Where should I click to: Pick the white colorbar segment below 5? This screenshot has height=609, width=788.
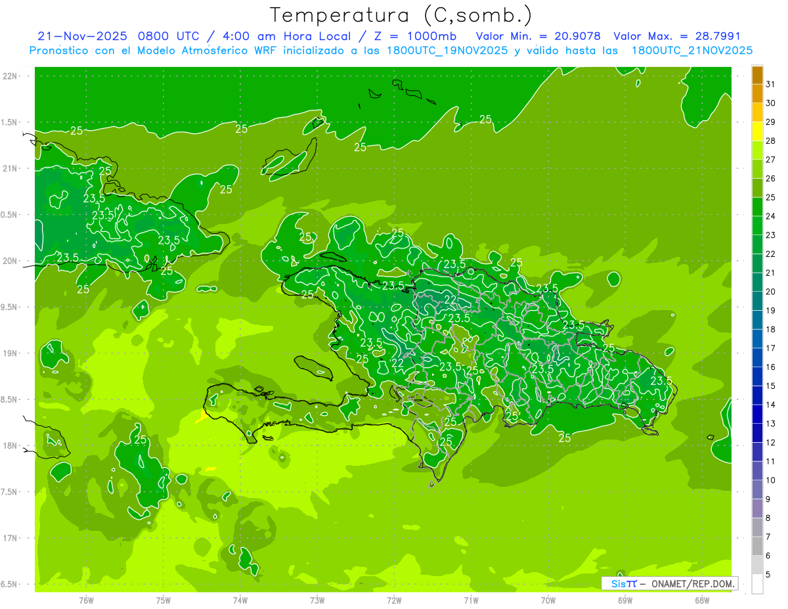pos(757,584)
